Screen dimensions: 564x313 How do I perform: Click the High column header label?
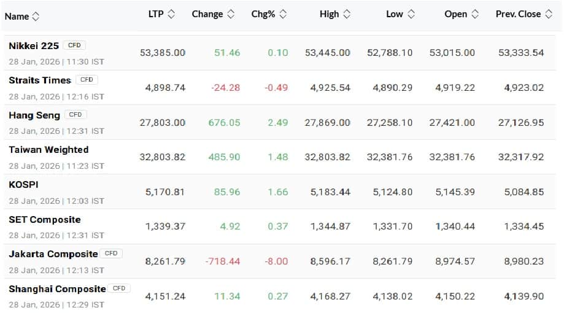pos(329,14)
